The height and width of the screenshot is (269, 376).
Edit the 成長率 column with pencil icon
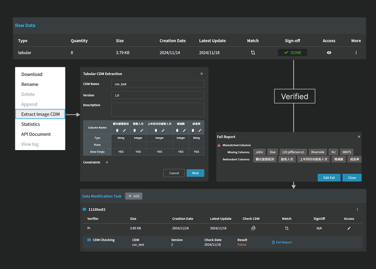[x=200, y=130]
